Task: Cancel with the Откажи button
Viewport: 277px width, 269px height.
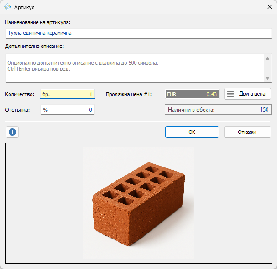Action: 247,132
